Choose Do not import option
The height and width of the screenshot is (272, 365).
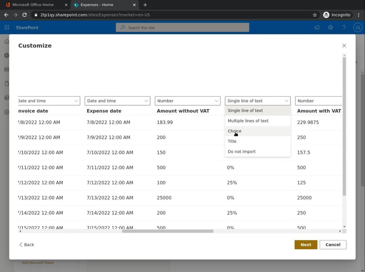[242, 152]
